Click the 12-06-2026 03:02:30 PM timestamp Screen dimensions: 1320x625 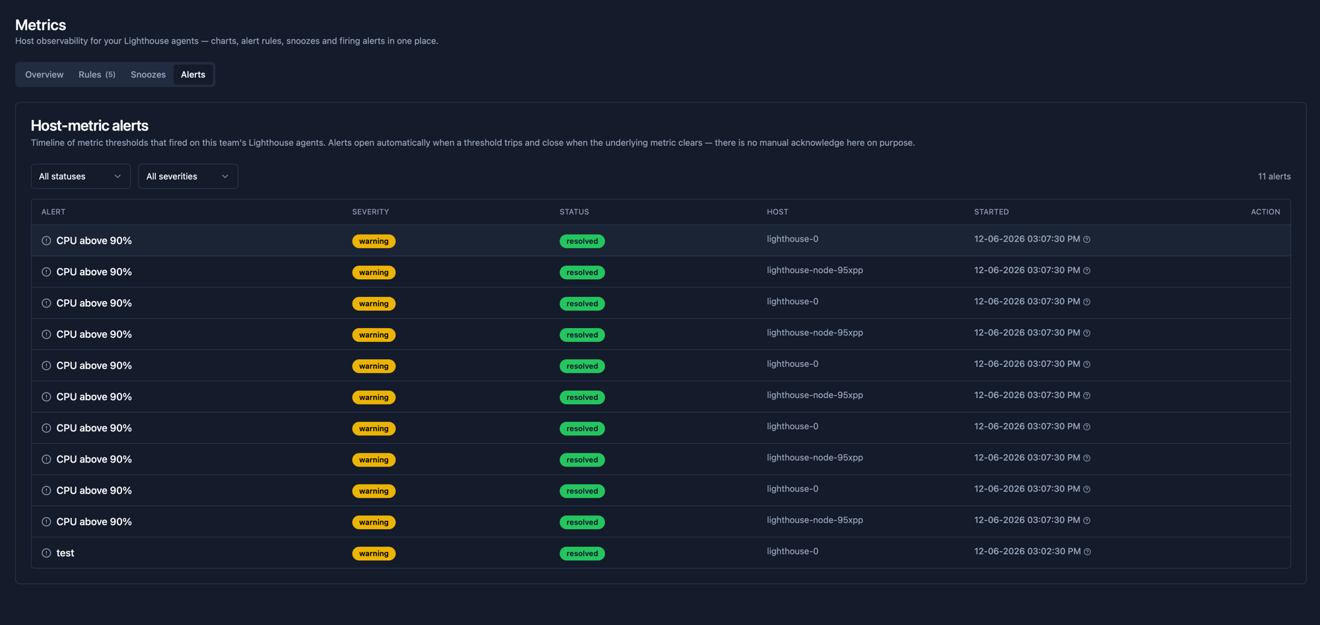coord(1027,551)
